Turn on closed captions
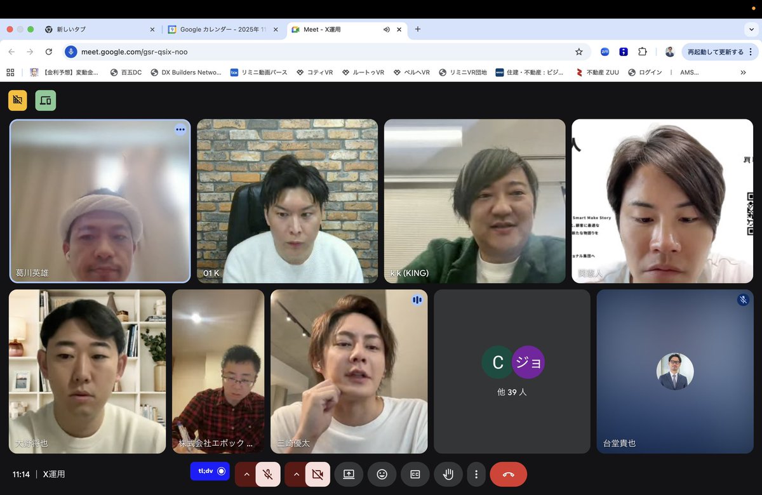This screenshot has width=762, height=495. 415,474
